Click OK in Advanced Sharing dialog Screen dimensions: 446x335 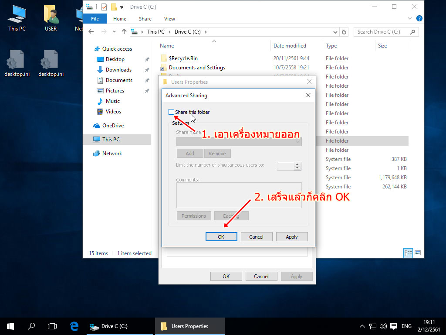pos(221,237)
